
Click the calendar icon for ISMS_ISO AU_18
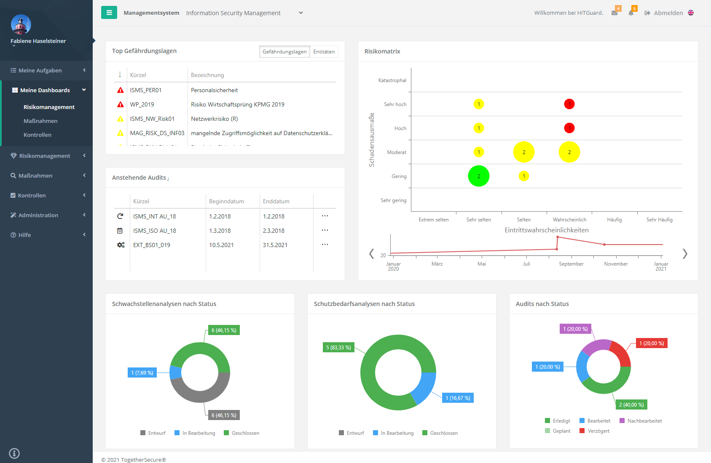point(120,231)
